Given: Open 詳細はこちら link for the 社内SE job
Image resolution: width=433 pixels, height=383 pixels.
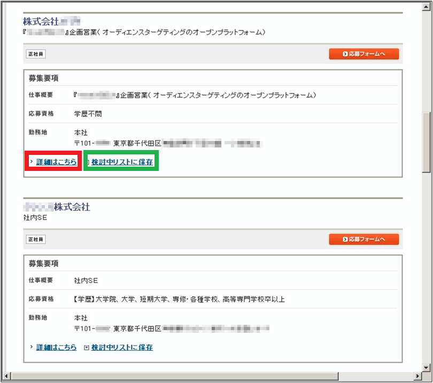Looking at the screenshot, I should (56, 347).
